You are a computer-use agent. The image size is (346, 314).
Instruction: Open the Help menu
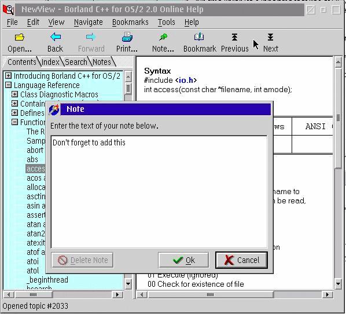click(x=192, y=22)
